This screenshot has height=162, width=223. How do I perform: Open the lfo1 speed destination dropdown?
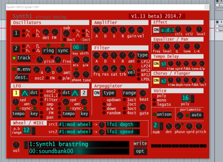[x=122, y=131]
